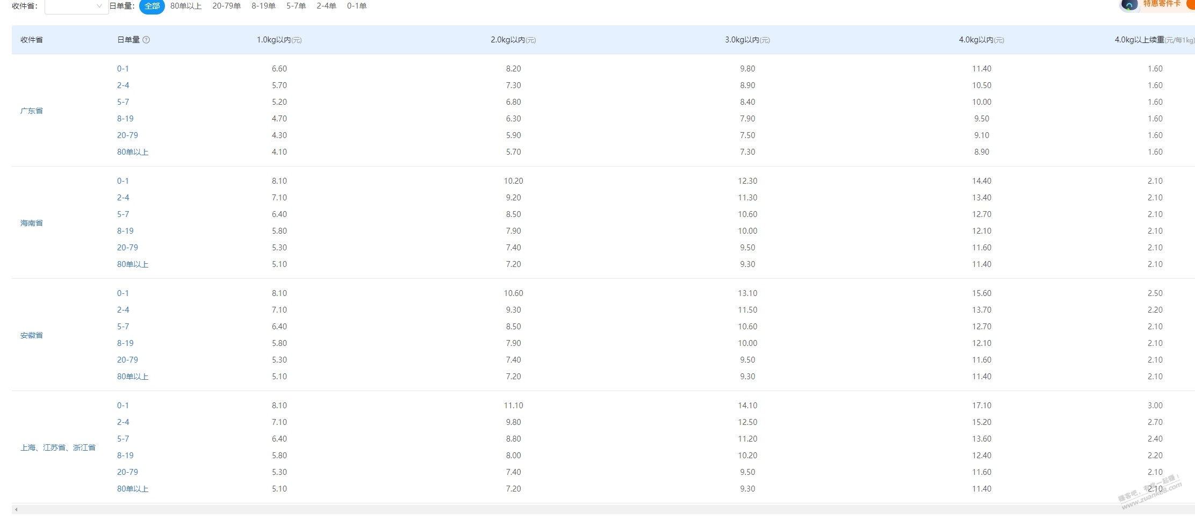Select price 14.40 in 海南省 0-1 row
The width and height of the screenshot is (1195, 520).
tap(982, 181)
